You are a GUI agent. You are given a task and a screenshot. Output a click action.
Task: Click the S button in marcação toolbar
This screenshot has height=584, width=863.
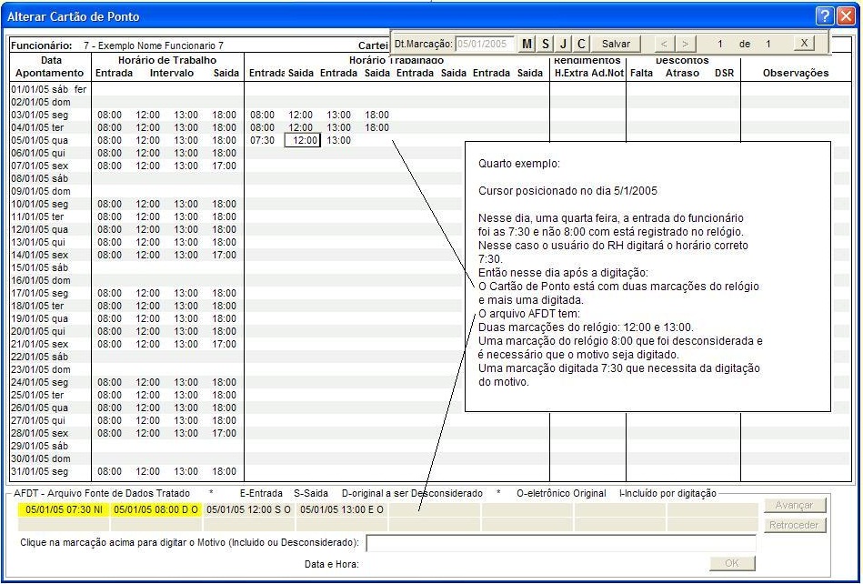[x=545, y=44]
